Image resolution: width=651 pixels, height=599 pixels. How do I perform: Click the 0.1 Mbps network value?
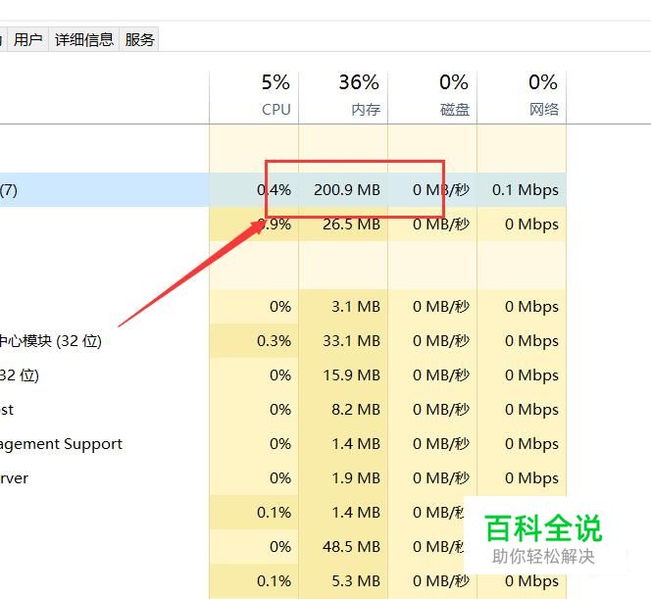tap(526, 190)
